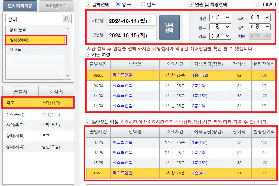Open 퍼스트엔젤 link in 15:25 2층 return row
Viewport: 279px width, 186px height.
pyautogui.click(x=123, y=173)
